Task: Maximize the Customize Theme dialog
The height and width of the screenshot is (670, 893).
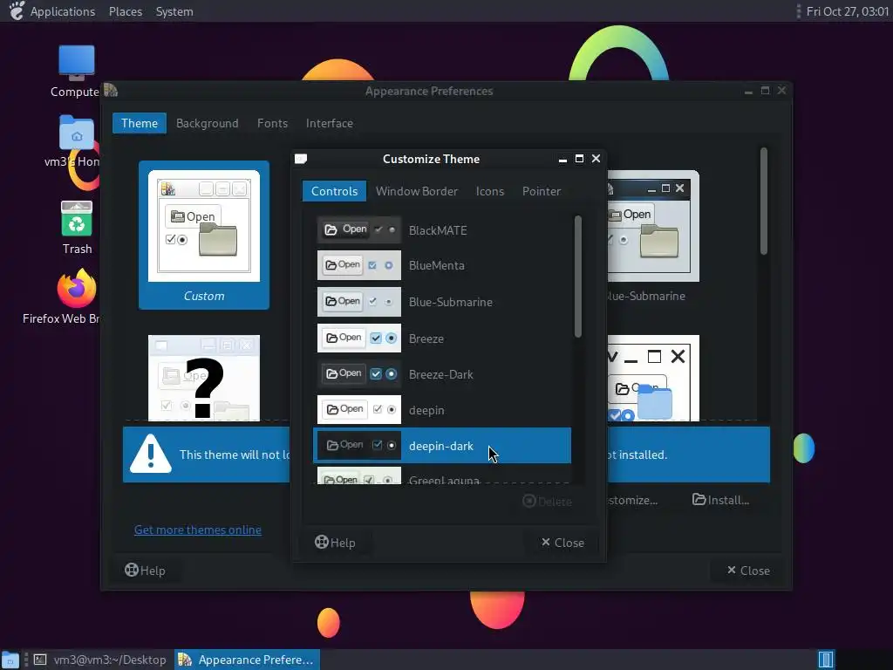Action: click(x=579, y=159)
